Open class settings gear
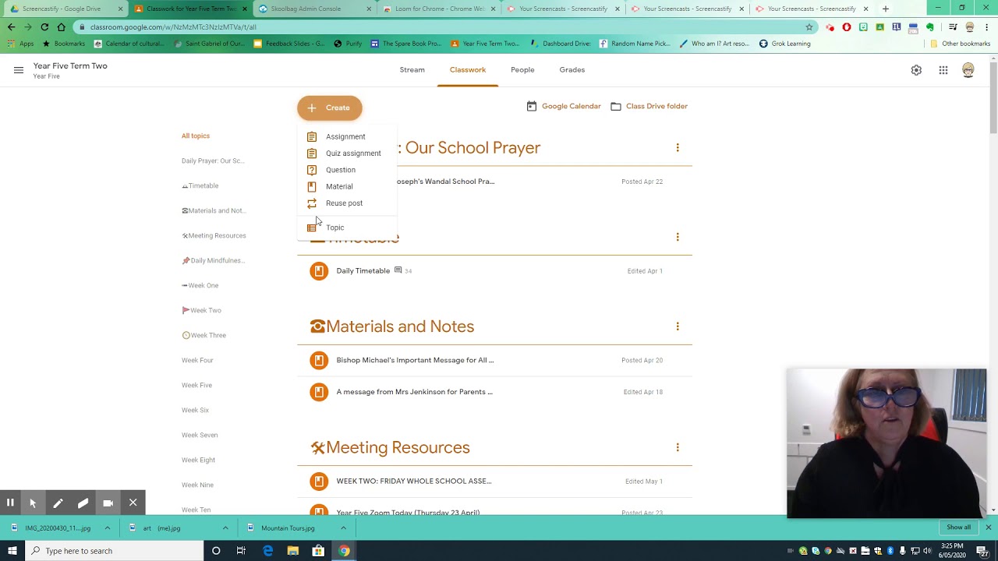The height and width of the screenshot is (561, 998). click(x=916, y=70)
